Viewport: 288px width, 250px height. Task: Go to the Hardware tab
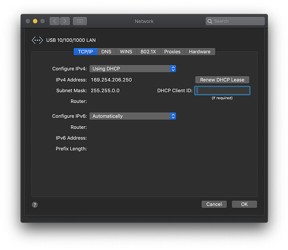tap(200, 51)
